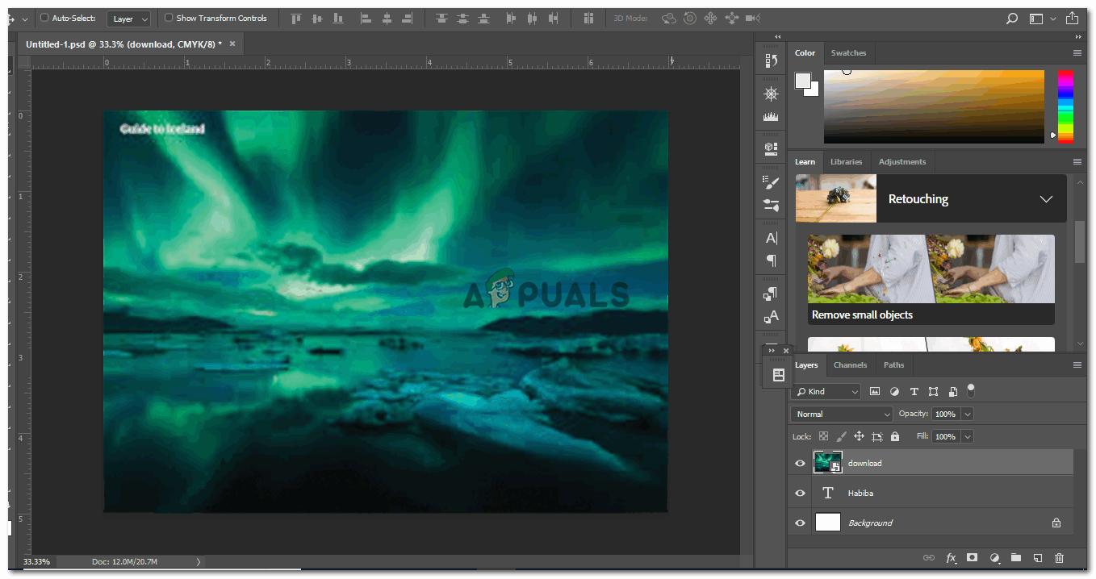Open the History panel icon
The height and width of the screenshot is (579, 1096).
pyautogui.click(x=771, y=61)
